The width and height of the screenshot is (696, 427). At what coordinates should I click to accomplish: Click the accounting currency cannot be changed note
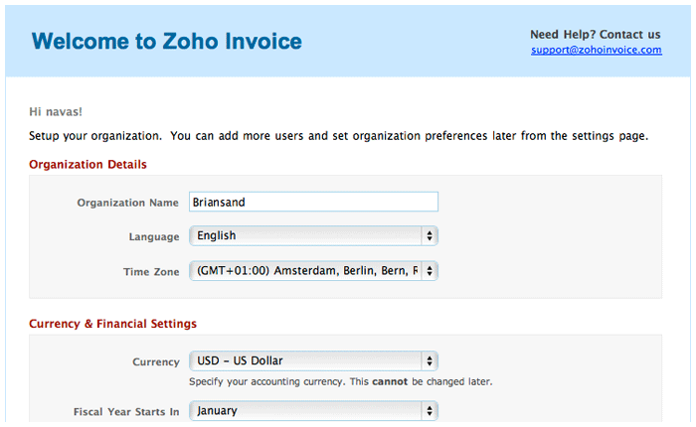[341, 381]
